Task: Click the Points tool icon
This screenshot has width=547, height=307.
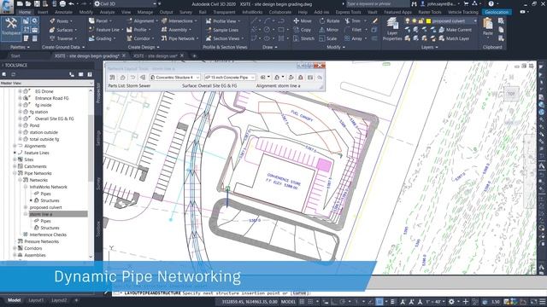Action: tap(52, 20)
